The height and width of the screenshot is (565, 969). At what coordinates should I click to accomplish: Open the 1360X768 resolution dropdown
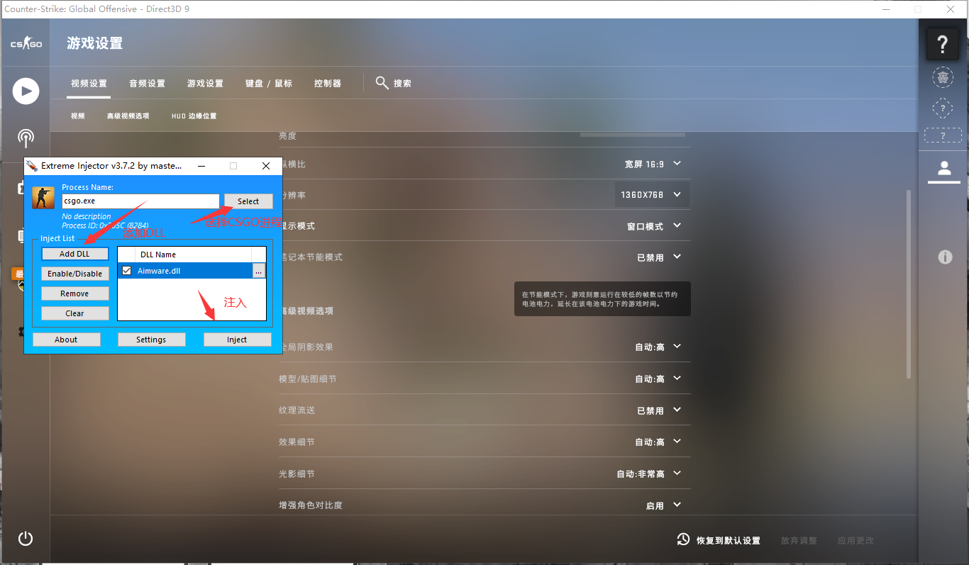tap(652, 194)
